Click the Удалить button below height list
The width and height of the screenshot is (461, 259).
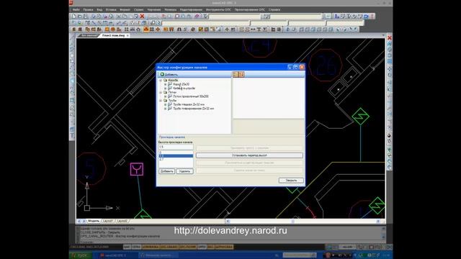click(184, 171)
